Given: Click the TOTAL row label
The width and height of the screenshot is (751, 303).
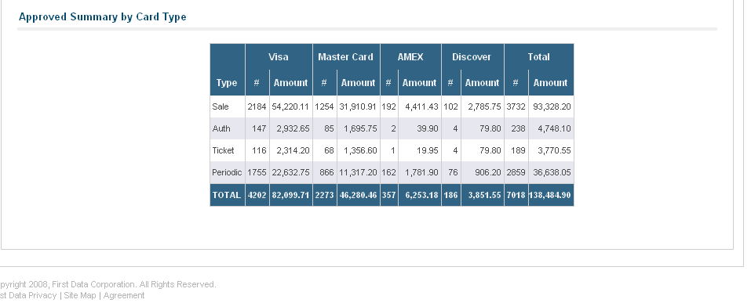Looking at the screenshot, I should pos(227,195).
